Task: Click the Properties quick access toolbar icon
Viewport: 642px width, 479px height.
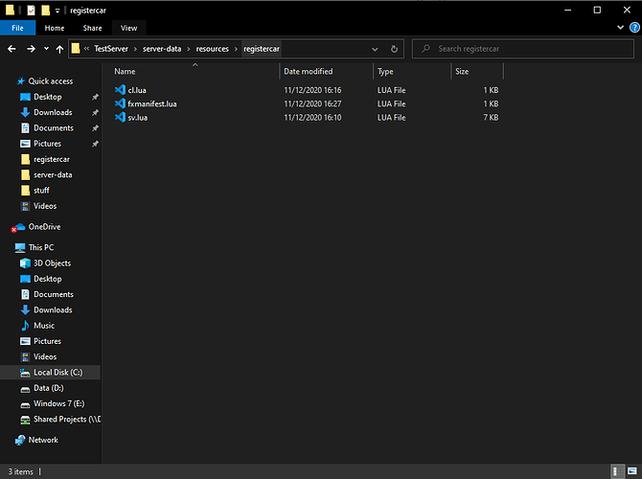Action: [31, 11]
